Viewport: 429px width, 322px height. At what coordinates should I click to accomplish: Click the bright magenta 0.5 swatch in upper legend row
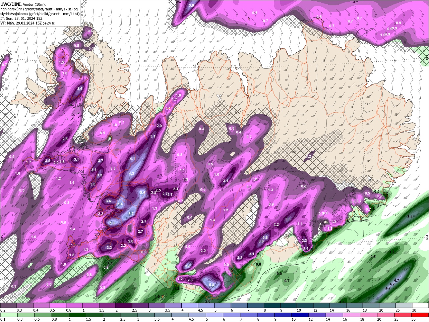point(58,306)
